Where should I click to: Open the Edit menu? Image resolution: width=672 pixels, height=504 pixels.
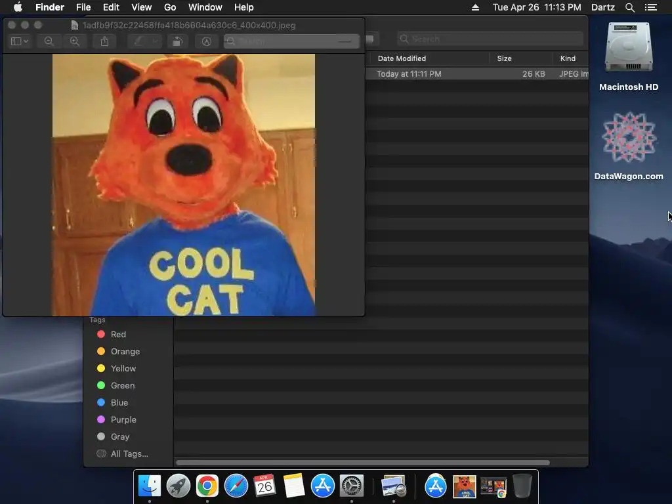[111, 7]
